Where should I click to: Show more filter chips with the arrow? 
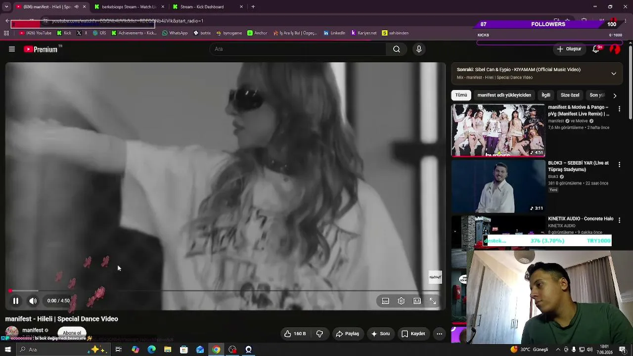tap(615, 95)
